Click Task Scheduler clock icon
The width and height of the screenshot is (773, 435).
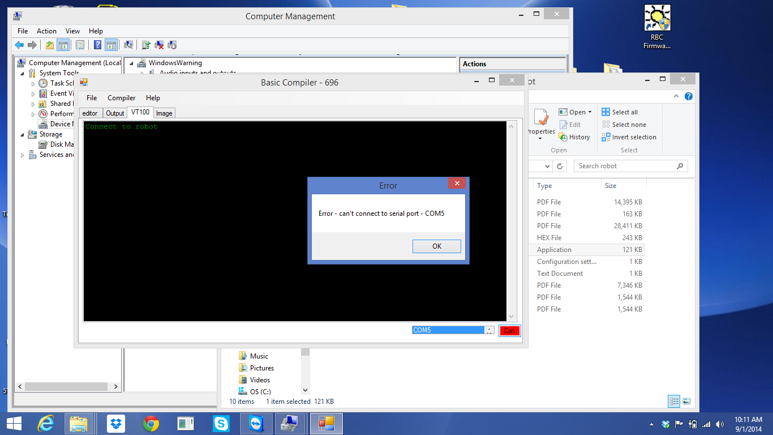pyautogui.click(x=43, y=83)
